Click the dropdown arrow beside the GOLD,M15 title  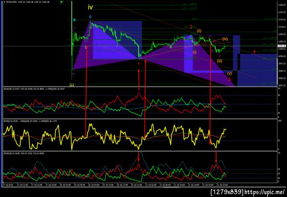click(4, 2)
